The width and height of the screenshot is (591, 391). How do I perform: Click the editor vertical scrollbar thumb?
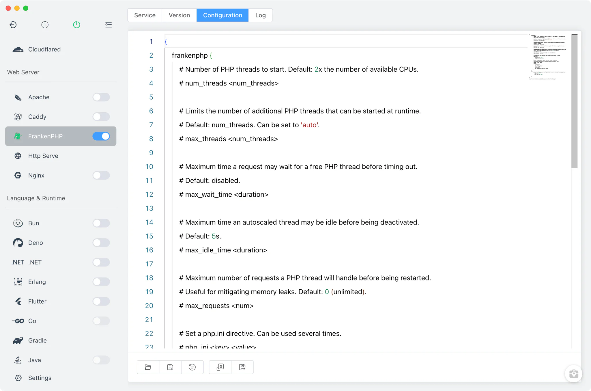pyautogui.click(x=574, y=101)
